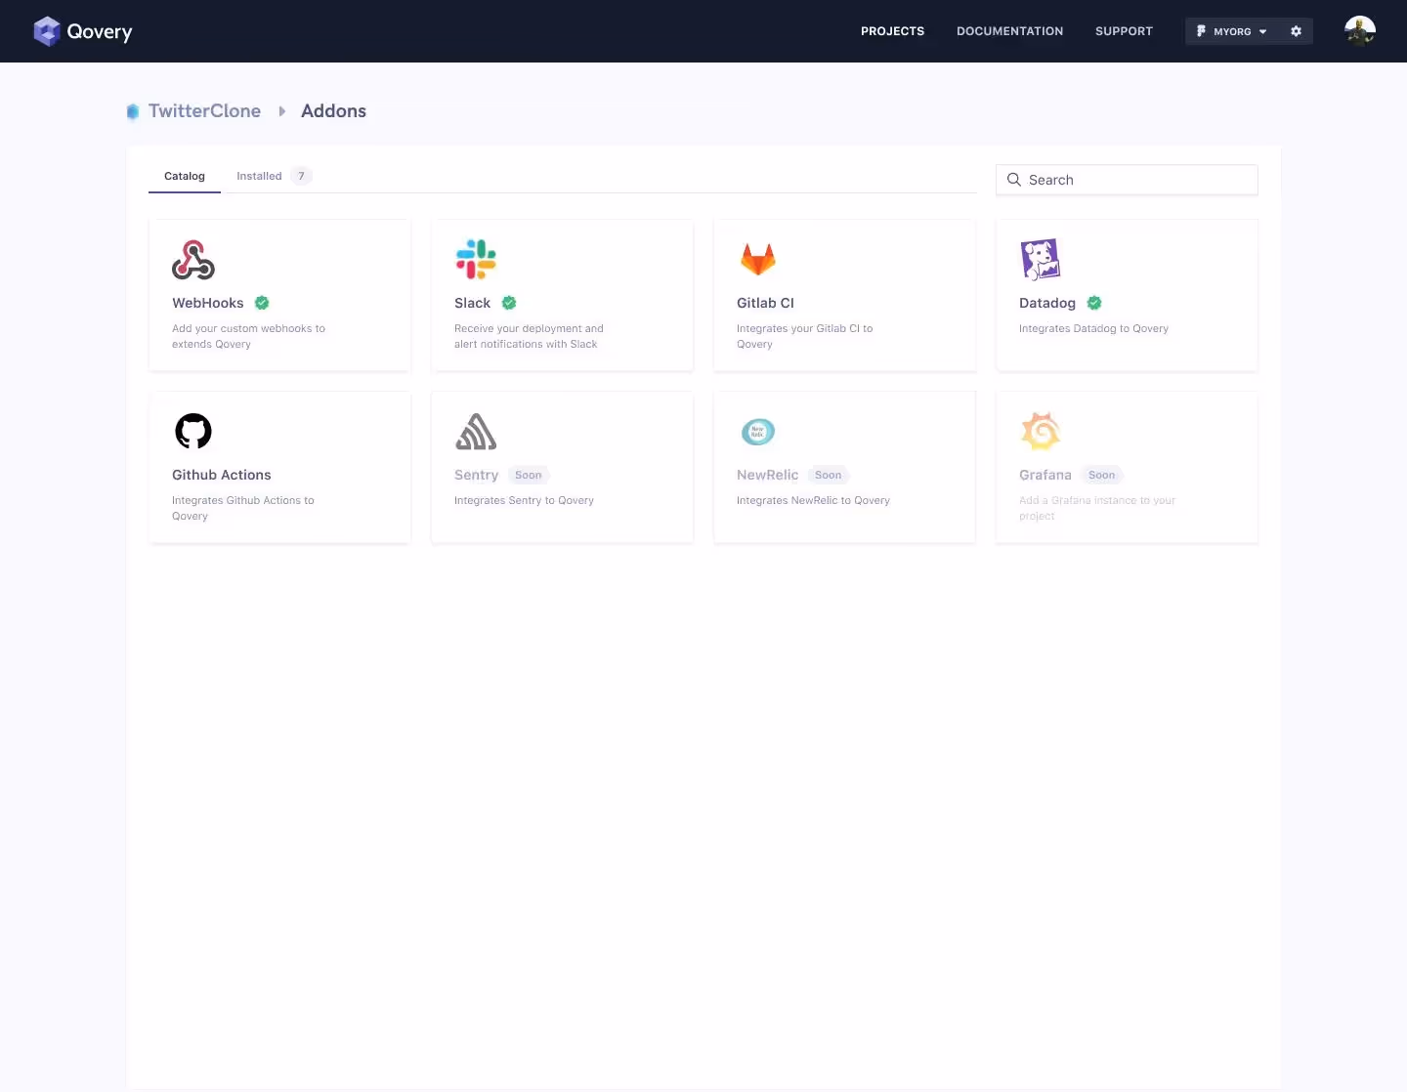Open the Datadog addon title
This screenshot has height=1092, width=1407.
click(x=1047, y=303)
